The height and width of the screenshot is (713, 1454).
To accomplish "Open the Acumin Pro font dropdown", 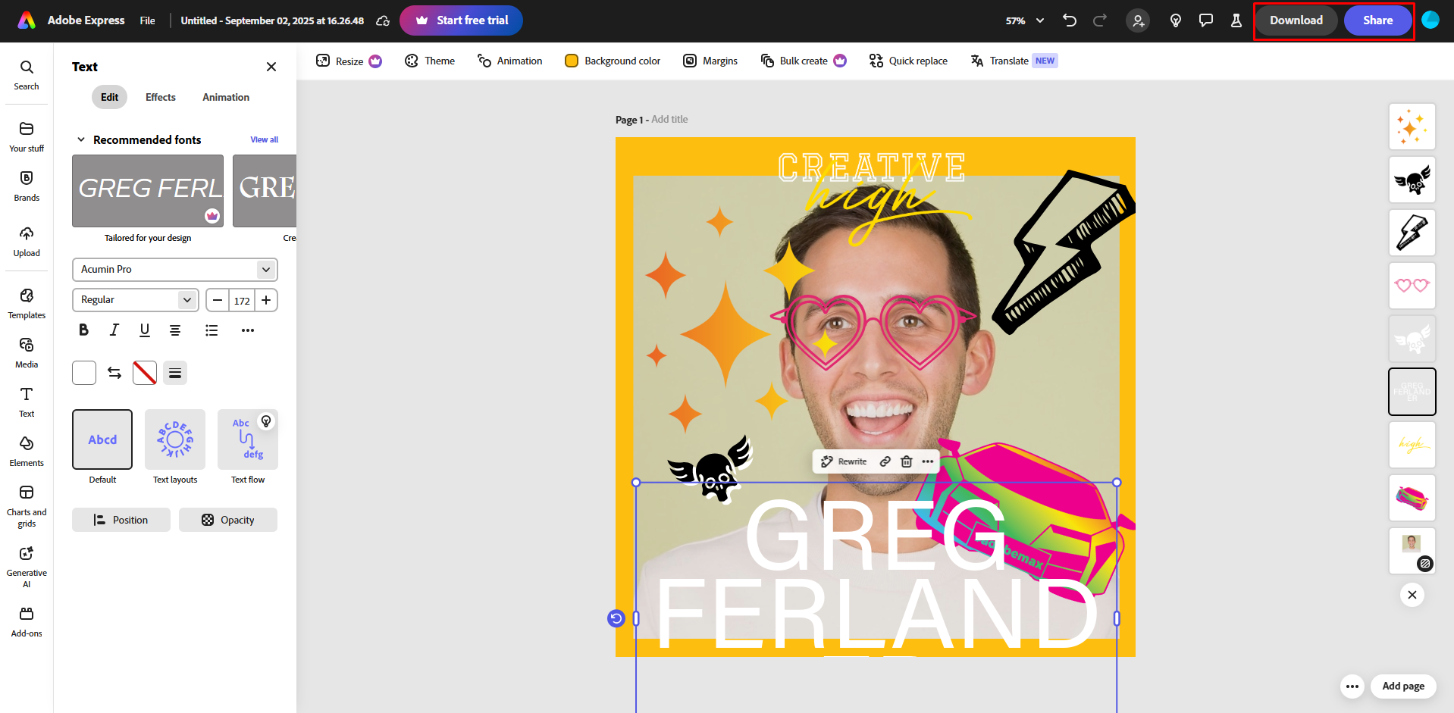I will tap(175, 270).
